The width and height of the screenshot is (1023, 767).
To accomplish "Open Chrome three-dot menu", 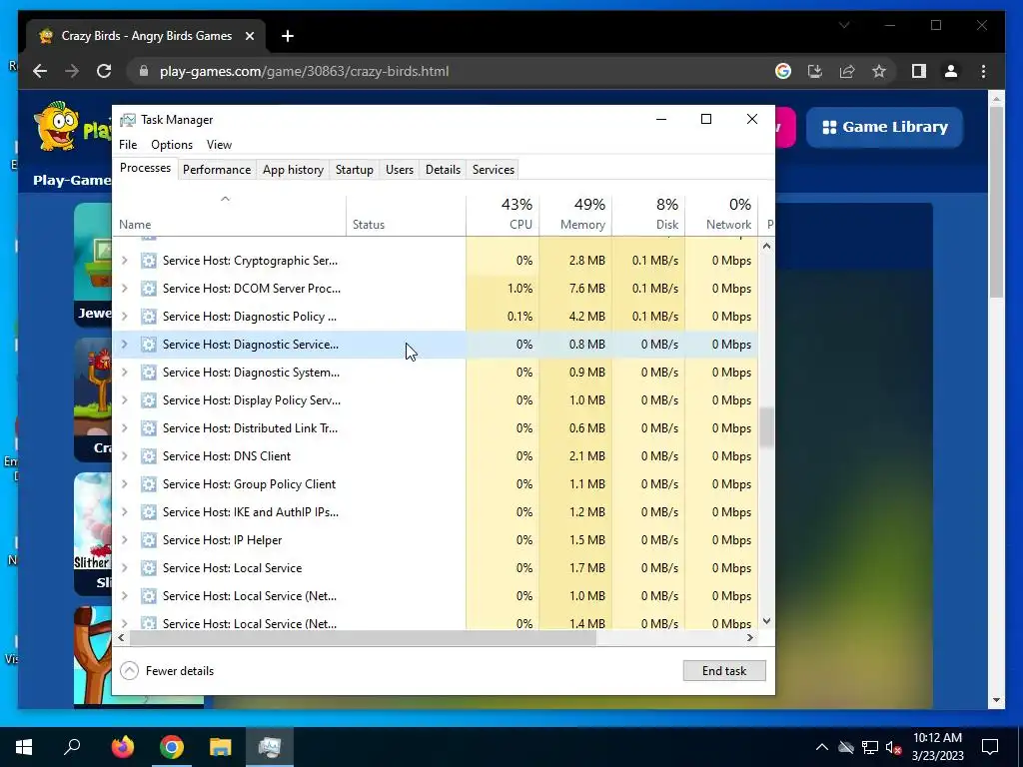I will click(983, 71).
